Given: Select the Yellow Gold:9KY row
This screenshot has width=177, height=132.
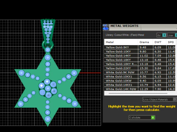Looking at the screenshot, I should point(140,47).
